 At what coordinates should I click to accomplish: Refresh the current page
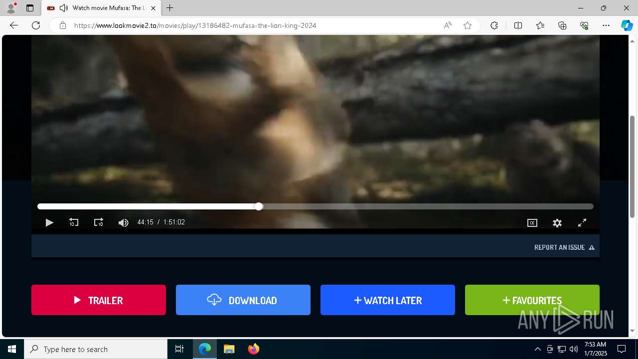click(x=36, y=25)
